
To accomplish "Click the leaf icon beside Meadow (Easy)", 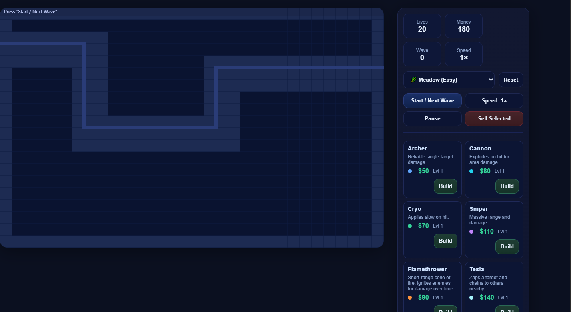I will click(x=413, y=80).
